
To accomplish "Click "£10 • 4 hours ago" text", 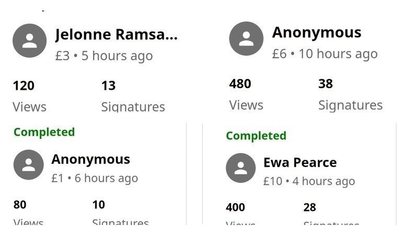I will point(309,181).
